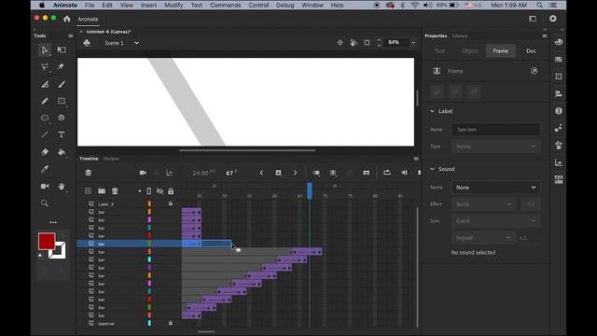Choose the Rectangle tool
The image size is (597, 336).
pos(62,101)
